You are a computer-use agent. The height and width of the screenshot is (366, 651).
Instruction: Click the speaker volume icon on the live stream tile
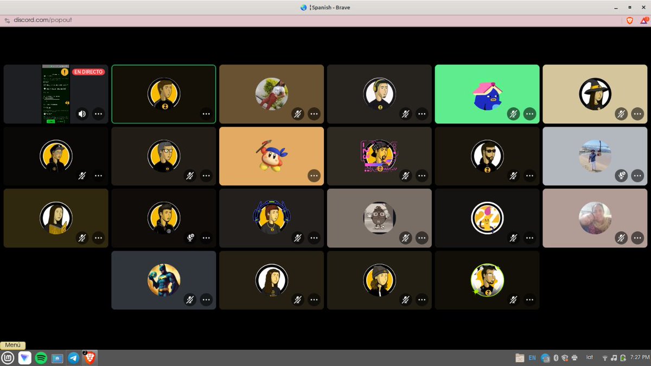(x=82, y=114)
